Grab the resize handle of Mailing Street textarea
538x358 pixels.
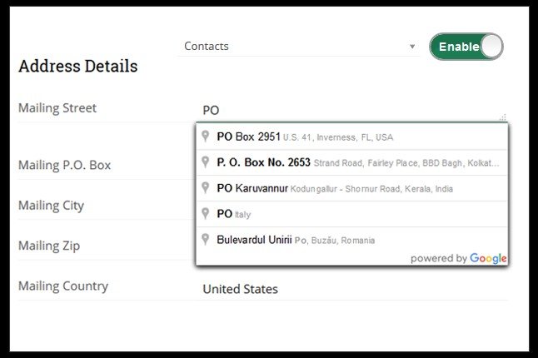[503, 117]
